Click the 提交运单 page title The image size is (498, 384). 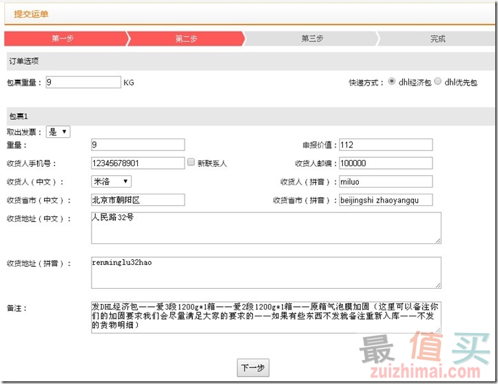click(31, 14)
